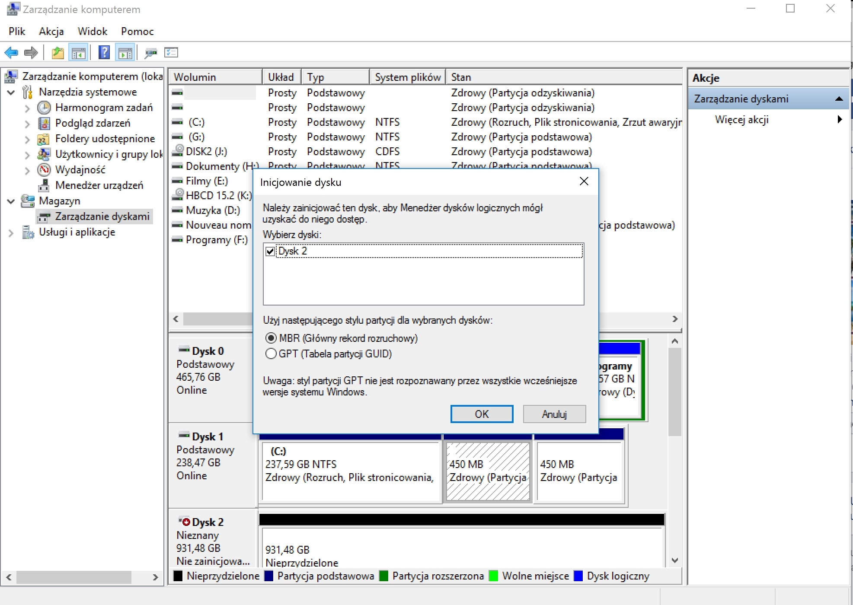Click the HBCD 15.2 (K:) disc icon
This screenshot has width=853, height=605.
tap(178, 195)
